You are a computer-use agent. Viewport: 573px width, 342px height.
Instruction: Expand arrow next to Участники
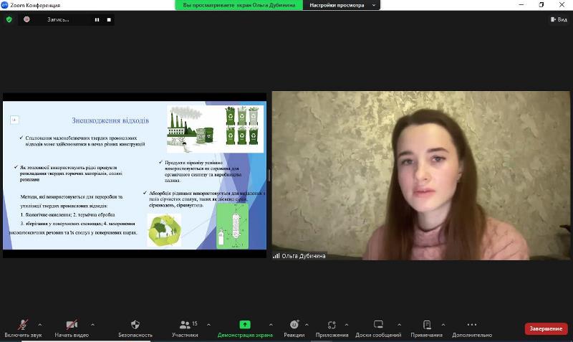208,325
